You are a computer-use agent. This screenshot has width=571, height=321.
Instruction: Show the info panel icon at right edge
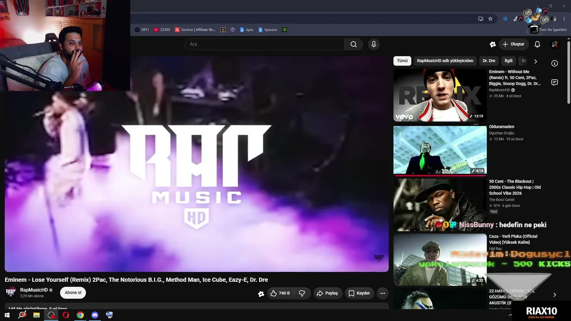(554, 63)
